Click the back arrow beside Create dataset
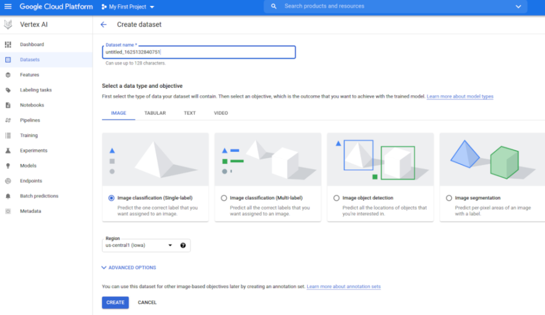 pos(104,24)
